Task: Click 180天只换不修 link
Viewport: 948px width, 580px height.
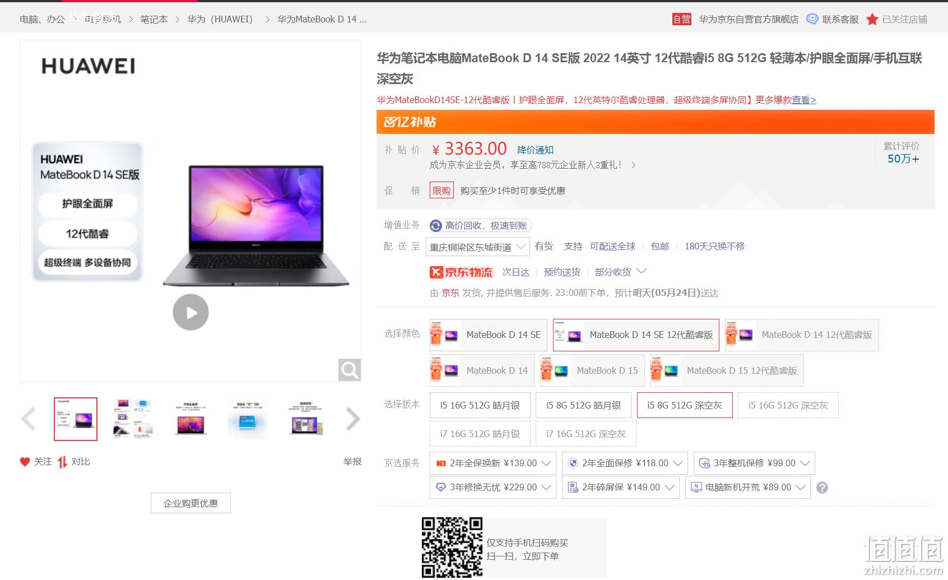Action: click(714, 247)
